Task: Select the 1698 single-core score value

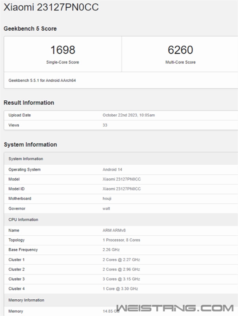Action: [x=63, y=50]
